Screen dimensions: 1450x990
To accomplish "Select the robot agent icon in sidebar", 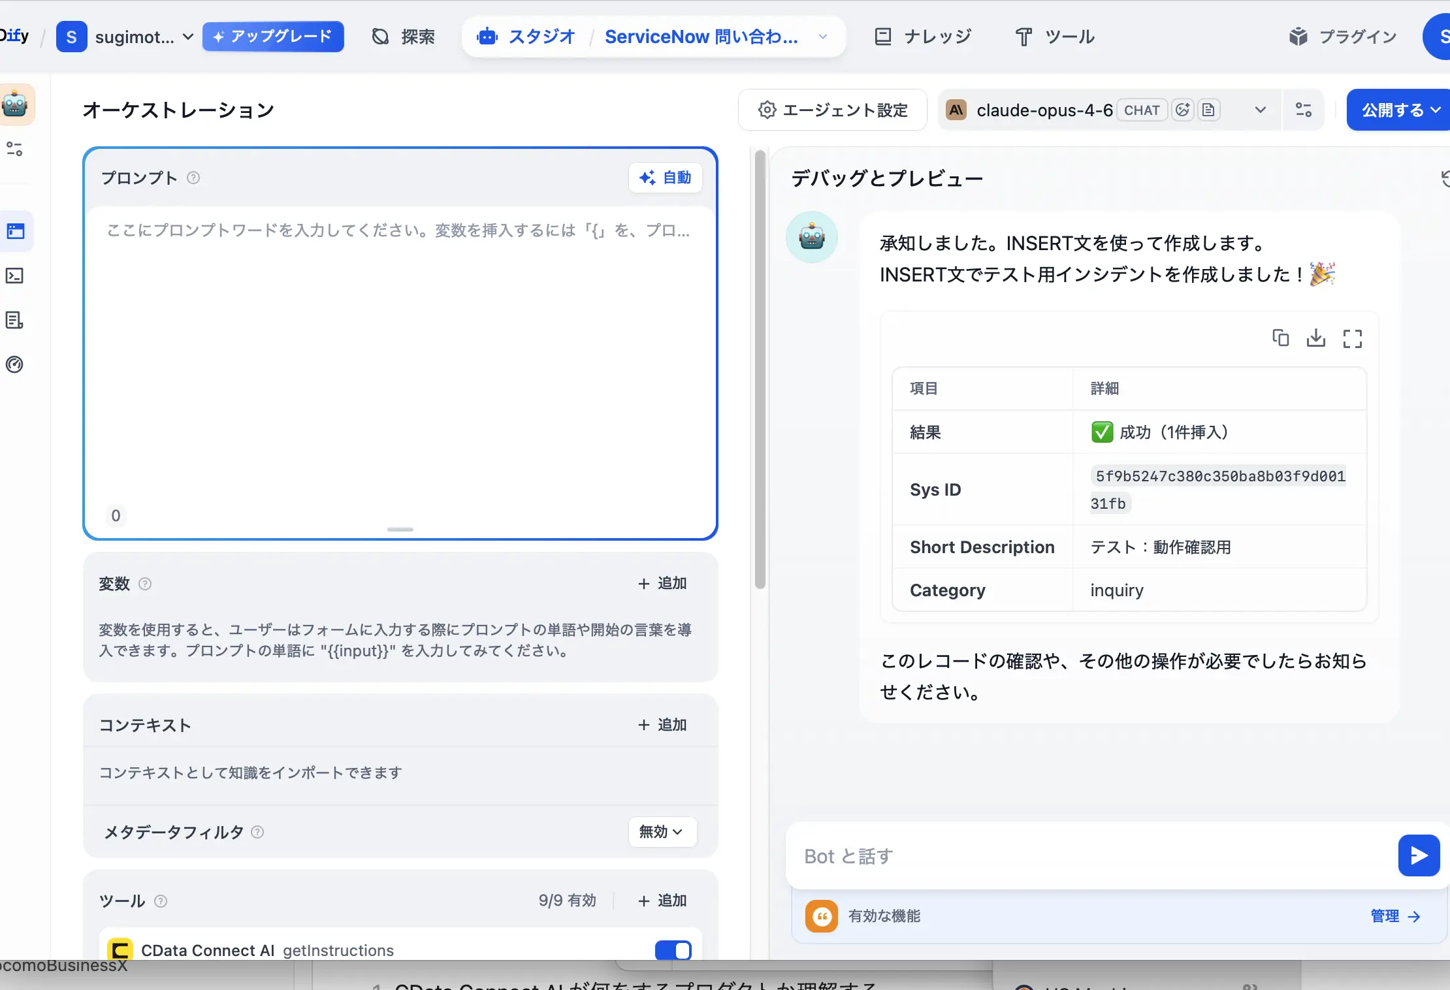I will coord(16,104).
